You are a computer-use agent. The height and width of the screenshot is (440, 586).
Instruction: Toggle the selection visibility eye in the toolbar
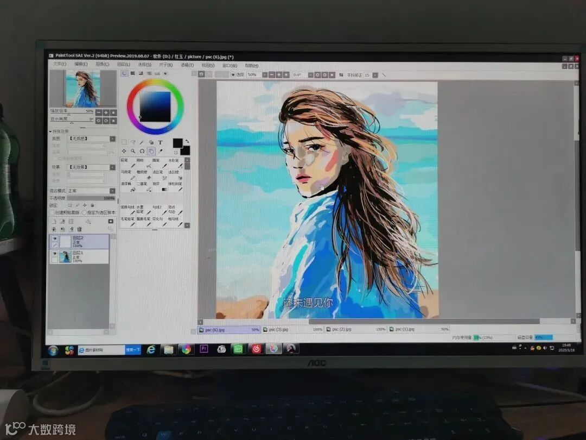(232, 75)
